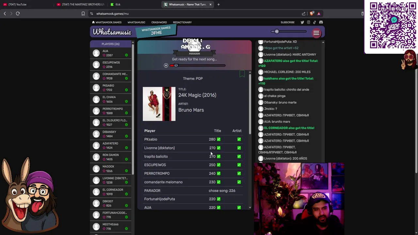Bookmark this page from the address bar
The width and height of the screenshot is (418, 235).
coord(83,14)
